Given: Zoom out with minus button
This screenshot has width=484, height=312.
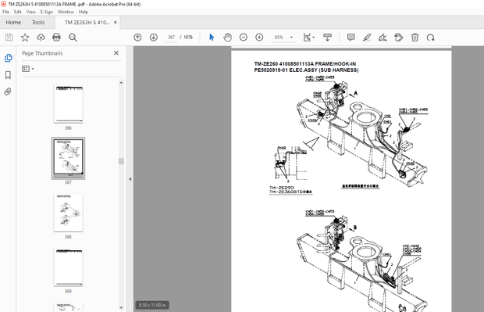Looking at the screenshot, I should click(244, 38).
